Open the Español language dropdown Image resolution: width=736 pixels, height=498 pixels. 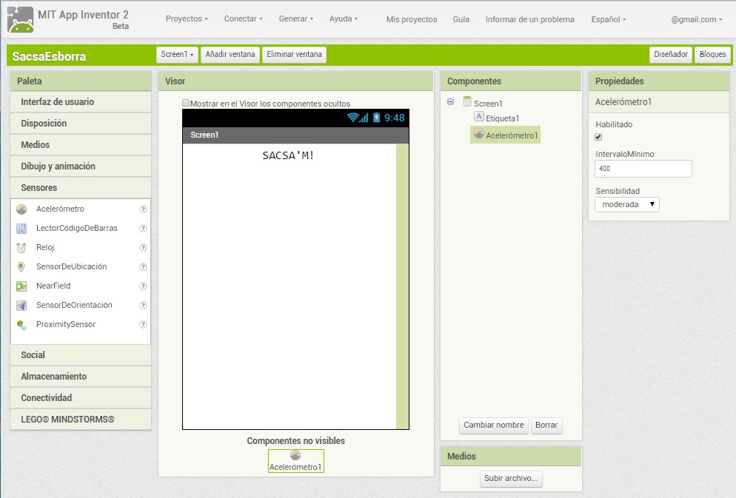609,19
